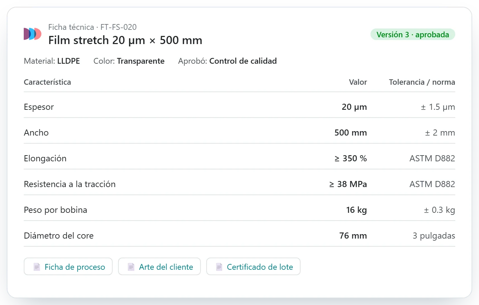The width and height of the screenshot is (479, 305).
Task: Select the Ancho row label
Action: point(36,133)
